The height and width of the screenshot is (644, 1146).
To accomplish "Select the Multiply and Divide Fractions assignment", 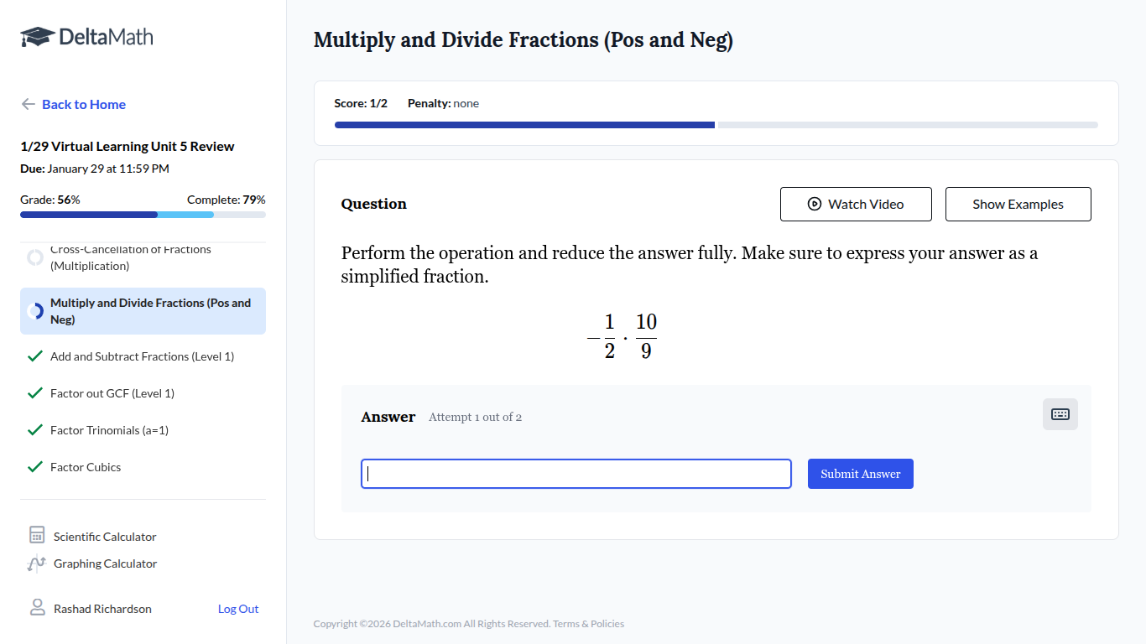I will [x=151, y=310].
